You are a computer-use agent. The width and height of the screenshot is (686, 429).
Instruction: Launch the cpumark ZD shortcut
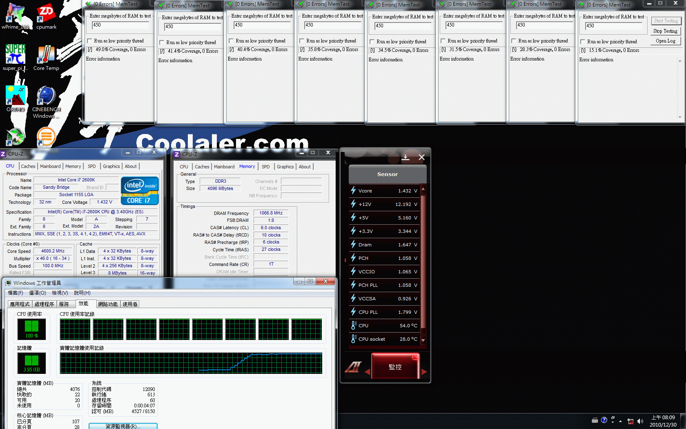[x=46, y=16]
